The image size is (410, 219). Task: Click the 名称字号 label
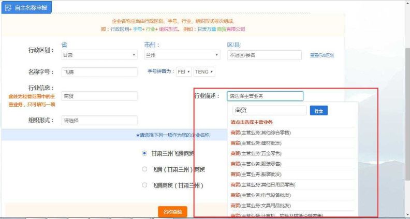coord(41,72)
